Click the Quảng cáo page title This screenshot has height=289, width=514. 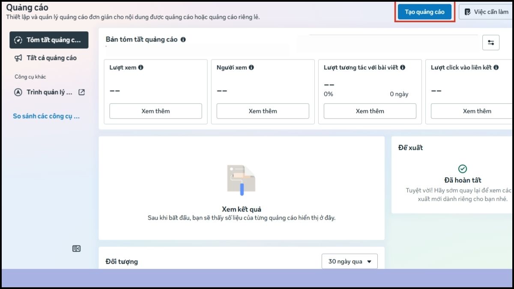pos(27,7)
